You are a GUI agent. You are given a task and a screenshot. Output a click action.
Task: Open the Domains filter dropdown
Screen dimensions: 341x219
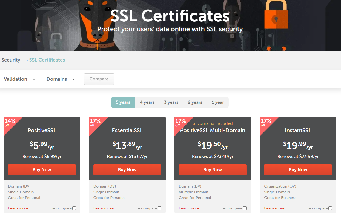coord(60,79)
